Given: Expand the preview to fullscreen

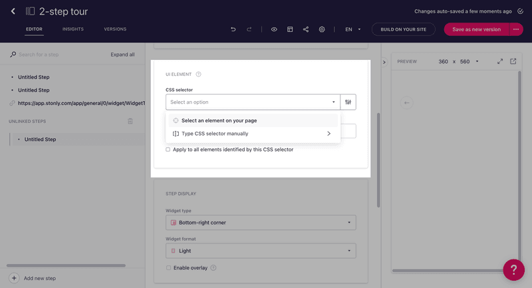Looking at the screenshot, I should pos(500,61).
